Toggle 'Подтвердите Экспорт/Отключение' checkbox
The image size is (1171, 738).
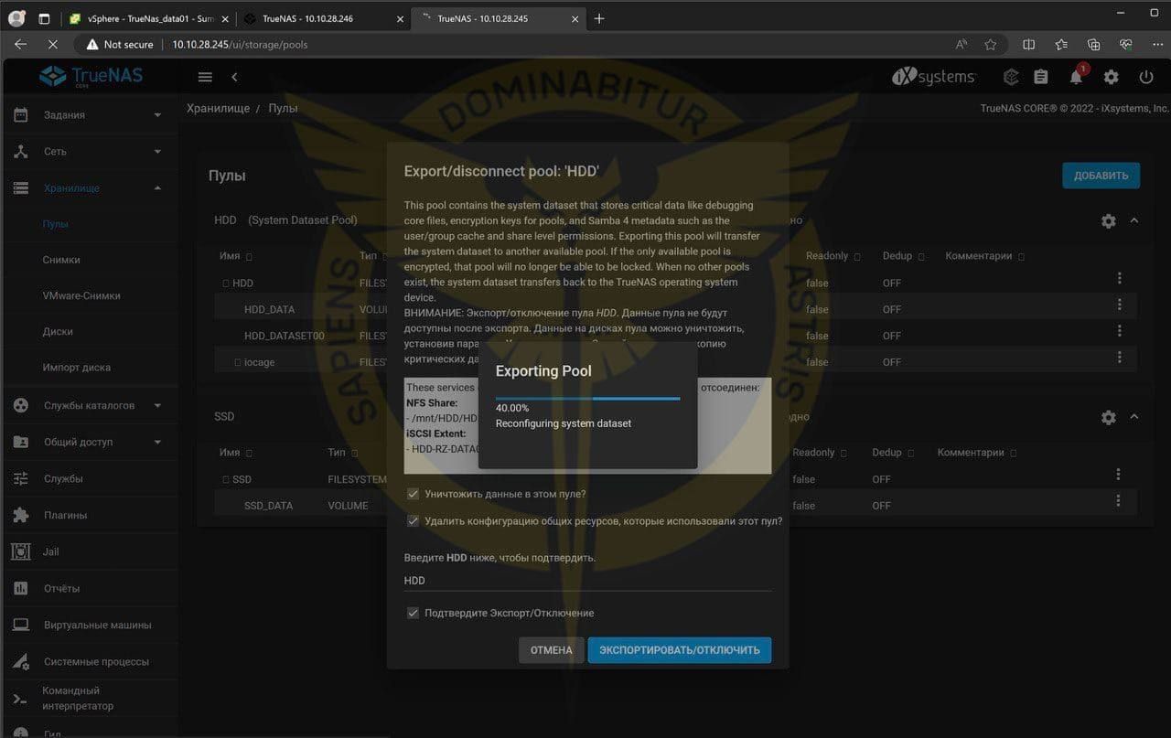pos(413,613)
